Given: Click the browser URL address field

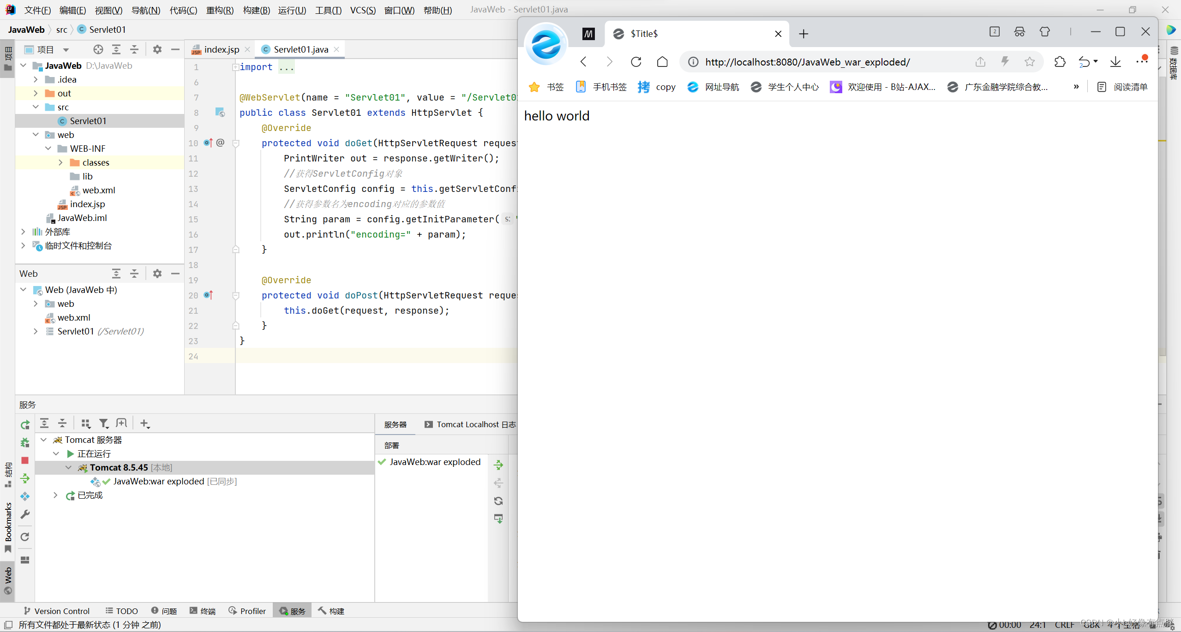Looking at the screenshot, I should click(808, 62).
